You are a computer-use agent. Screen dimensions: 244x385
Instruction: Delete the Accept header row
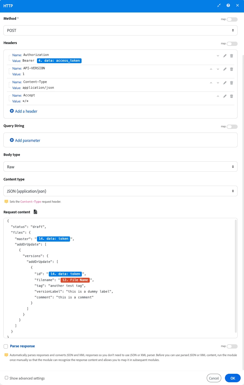[x=232, y=96]
